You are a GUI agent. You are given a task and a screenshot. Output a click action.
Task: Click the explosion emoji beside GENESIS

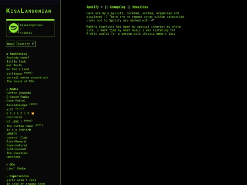coord(32,113)
